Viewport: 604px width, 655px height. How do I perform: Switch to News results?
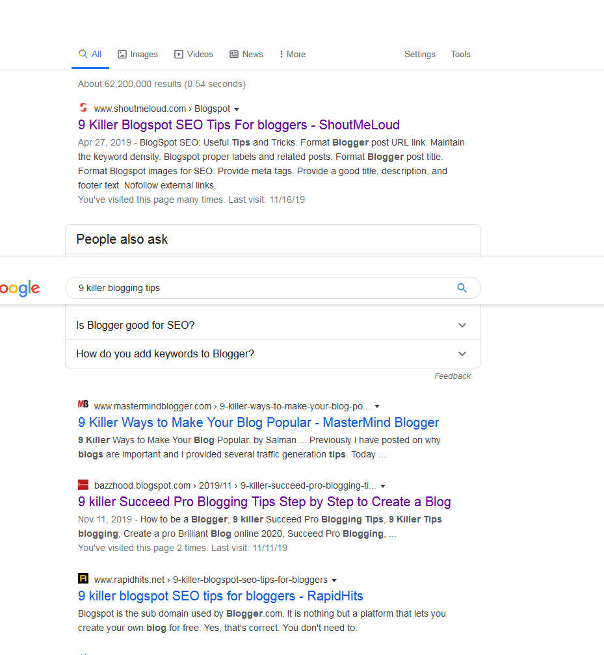(x=246, y=55)
